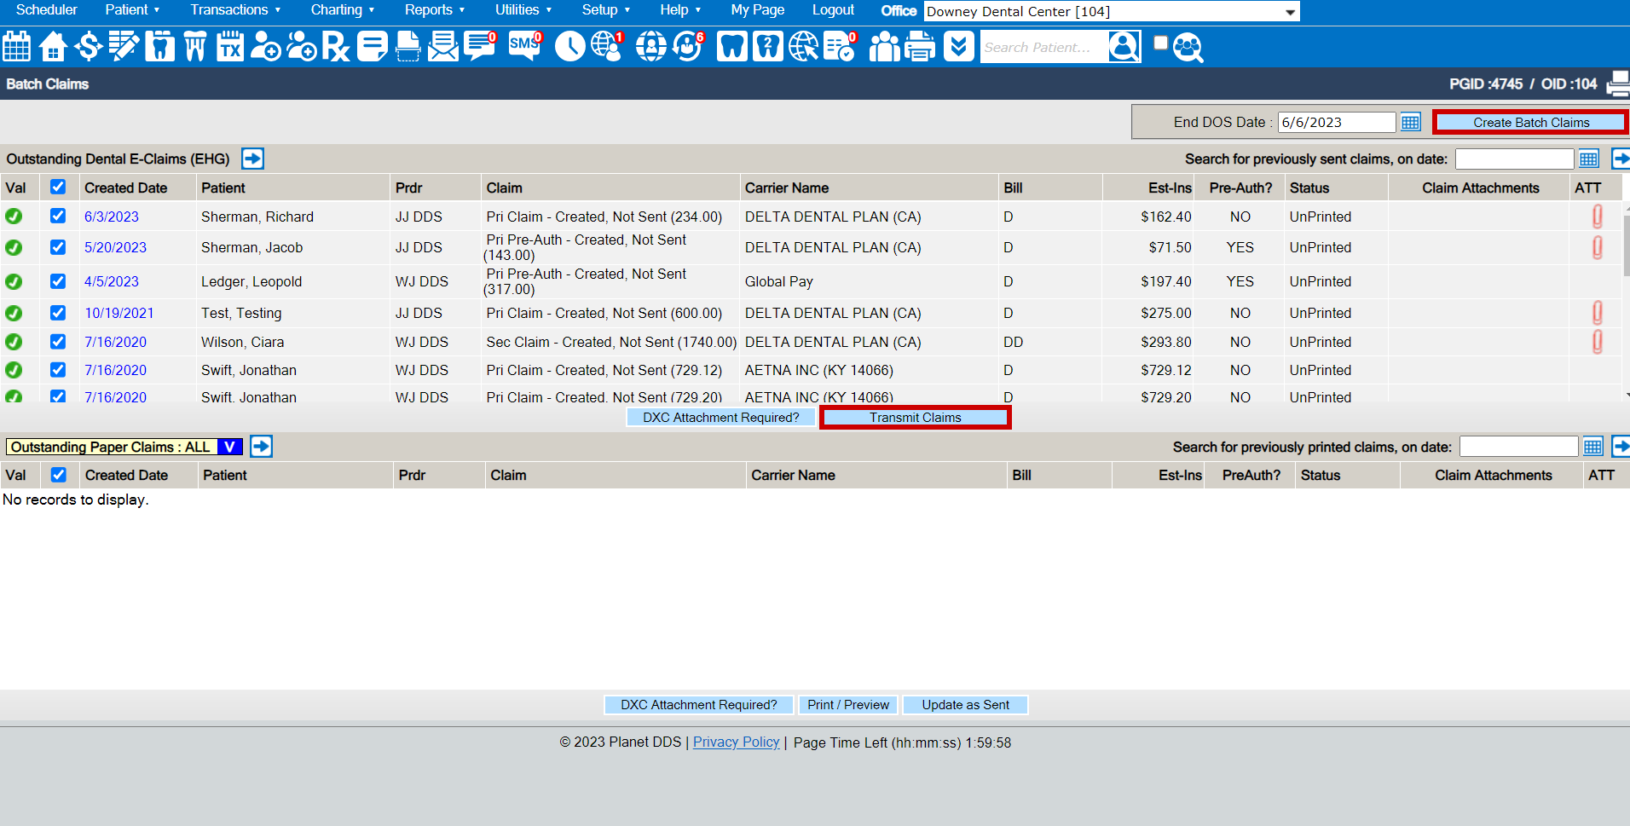
Task: Open the Transactions menu
Action: (x=234, y=10)
